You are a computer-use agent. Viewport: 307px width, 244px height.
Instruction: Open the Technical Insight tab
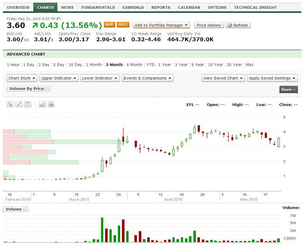255,7
